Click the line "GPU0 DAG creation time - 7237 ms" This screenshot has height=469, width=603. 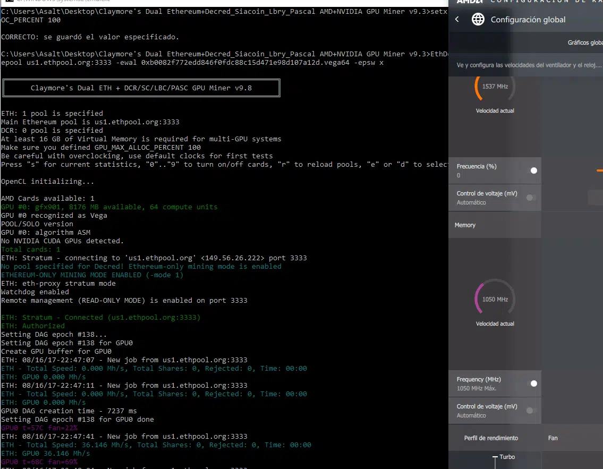tap(69, 411)
